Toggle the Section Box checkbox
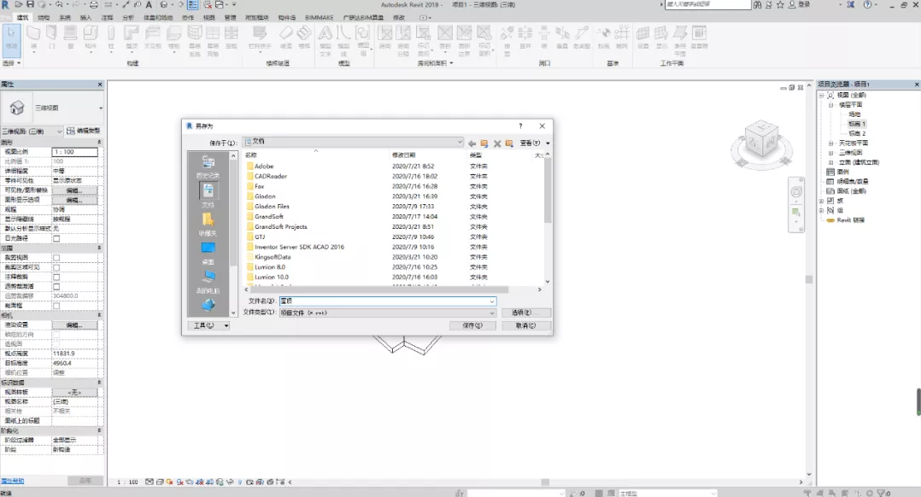The width and height of the screenshot is (921, 497). (x=56, y=306)
